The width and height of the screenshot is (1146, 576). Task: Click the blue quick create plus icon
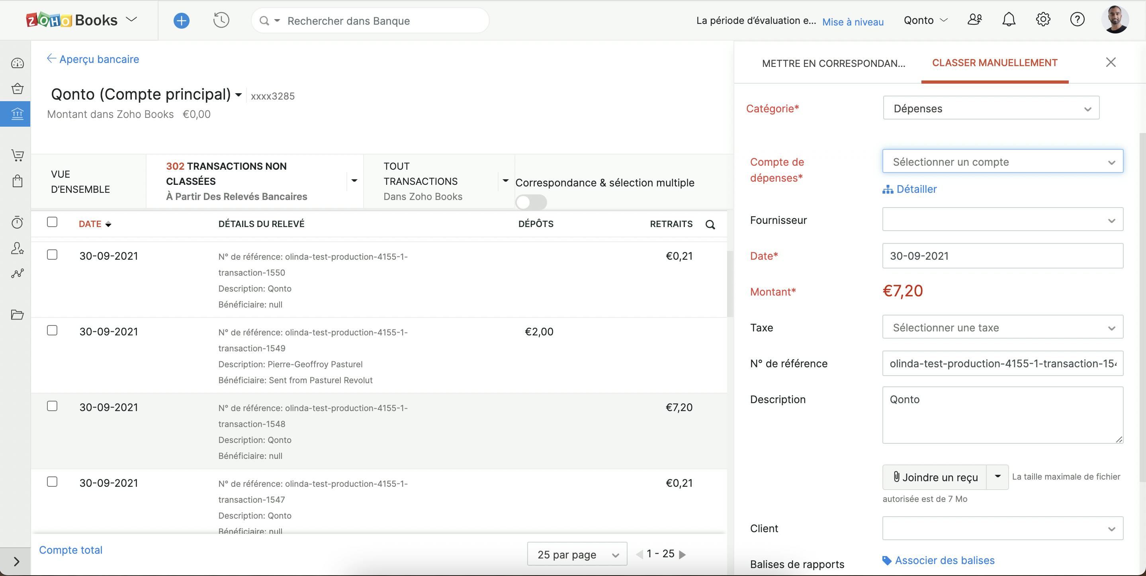pos(181,20)
